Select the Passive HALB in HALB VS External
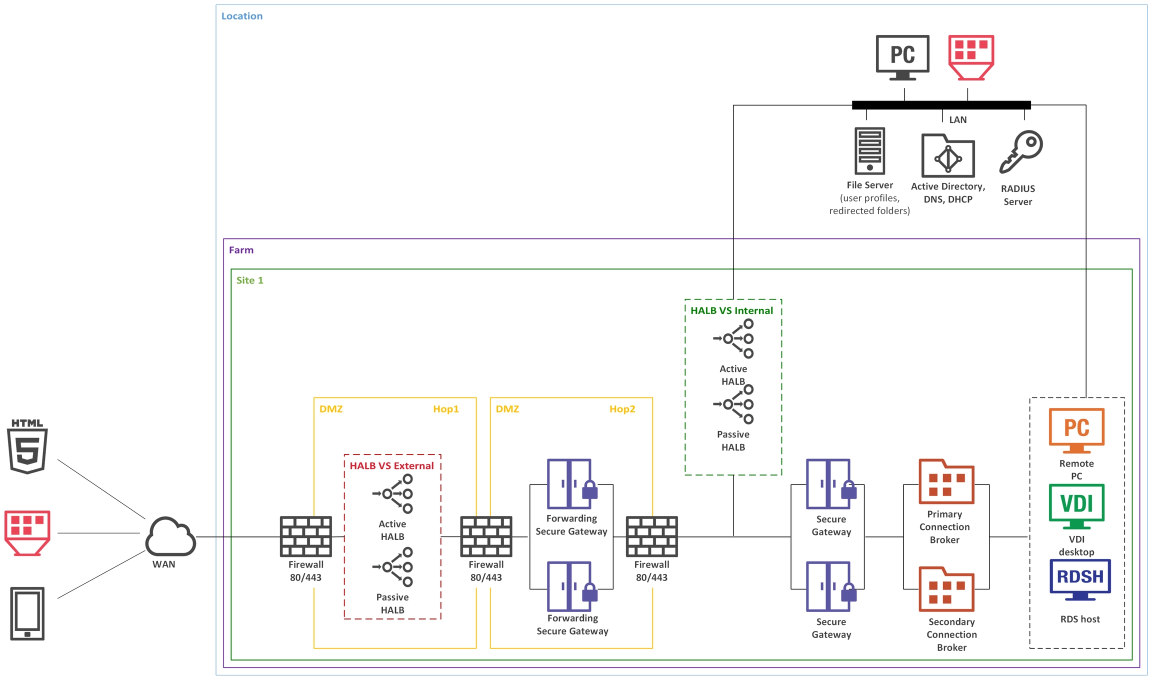 [393, 567]
